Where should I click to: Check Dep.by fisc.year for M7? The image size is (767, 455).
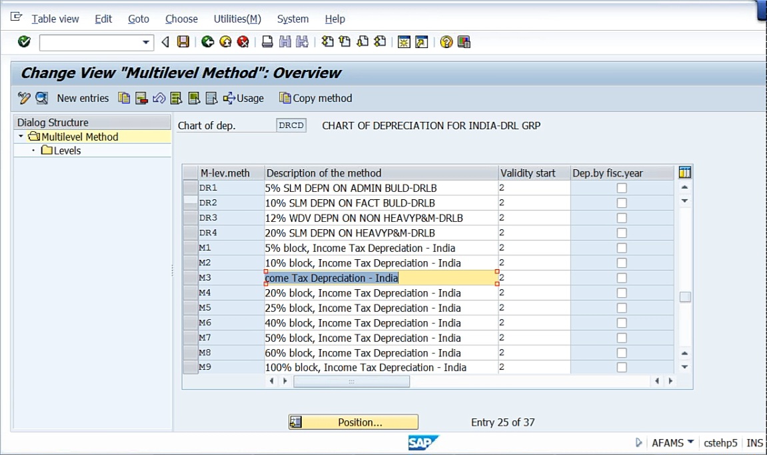(622, 338)
